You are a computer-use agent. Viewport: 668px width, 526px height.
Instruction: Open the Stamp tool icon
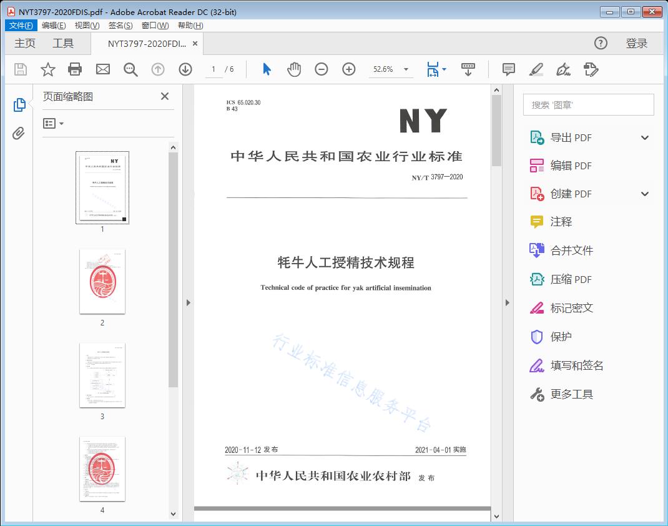coord(591,69)
